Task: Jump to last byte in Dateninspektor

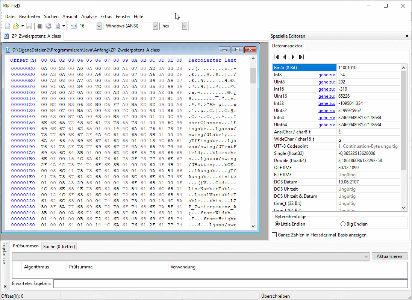Action: 301,57
